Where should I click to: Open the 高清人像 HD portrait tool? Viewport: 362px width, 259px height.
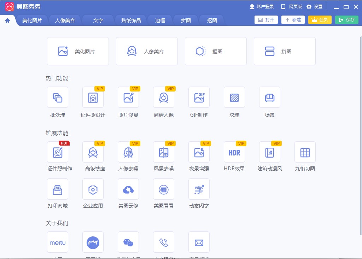click(163, 97)
